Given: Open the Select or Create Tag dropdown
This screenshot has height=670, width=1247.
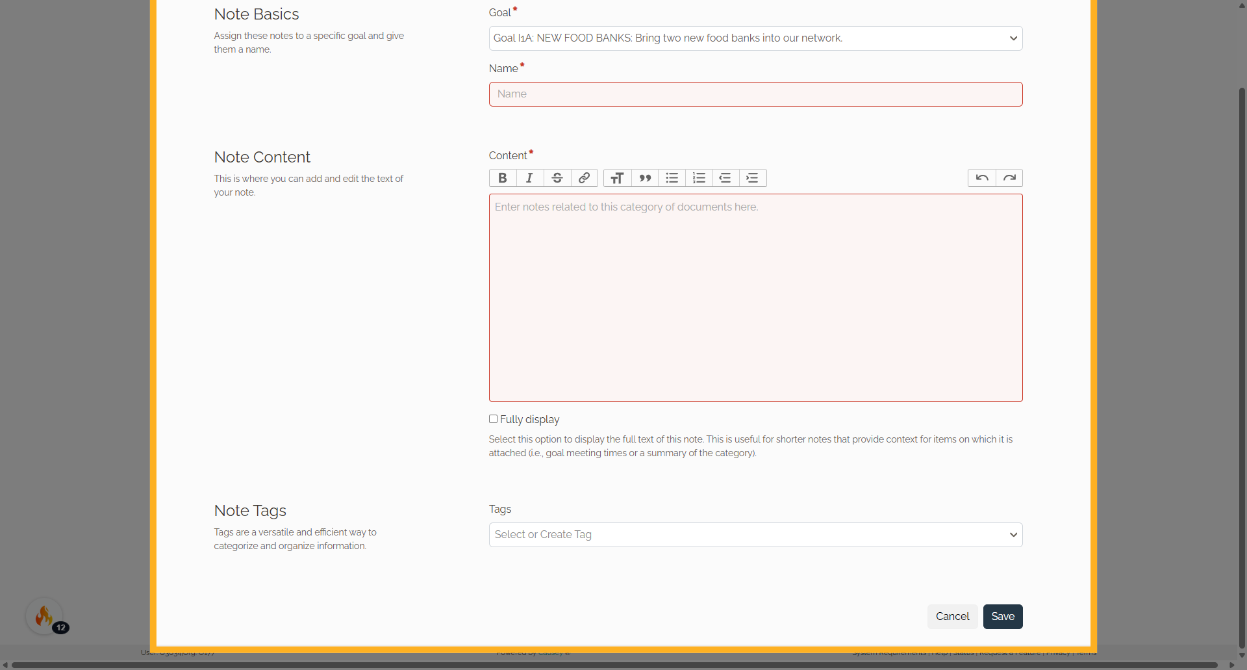Looking at the screenshot, I should [756, 535].
